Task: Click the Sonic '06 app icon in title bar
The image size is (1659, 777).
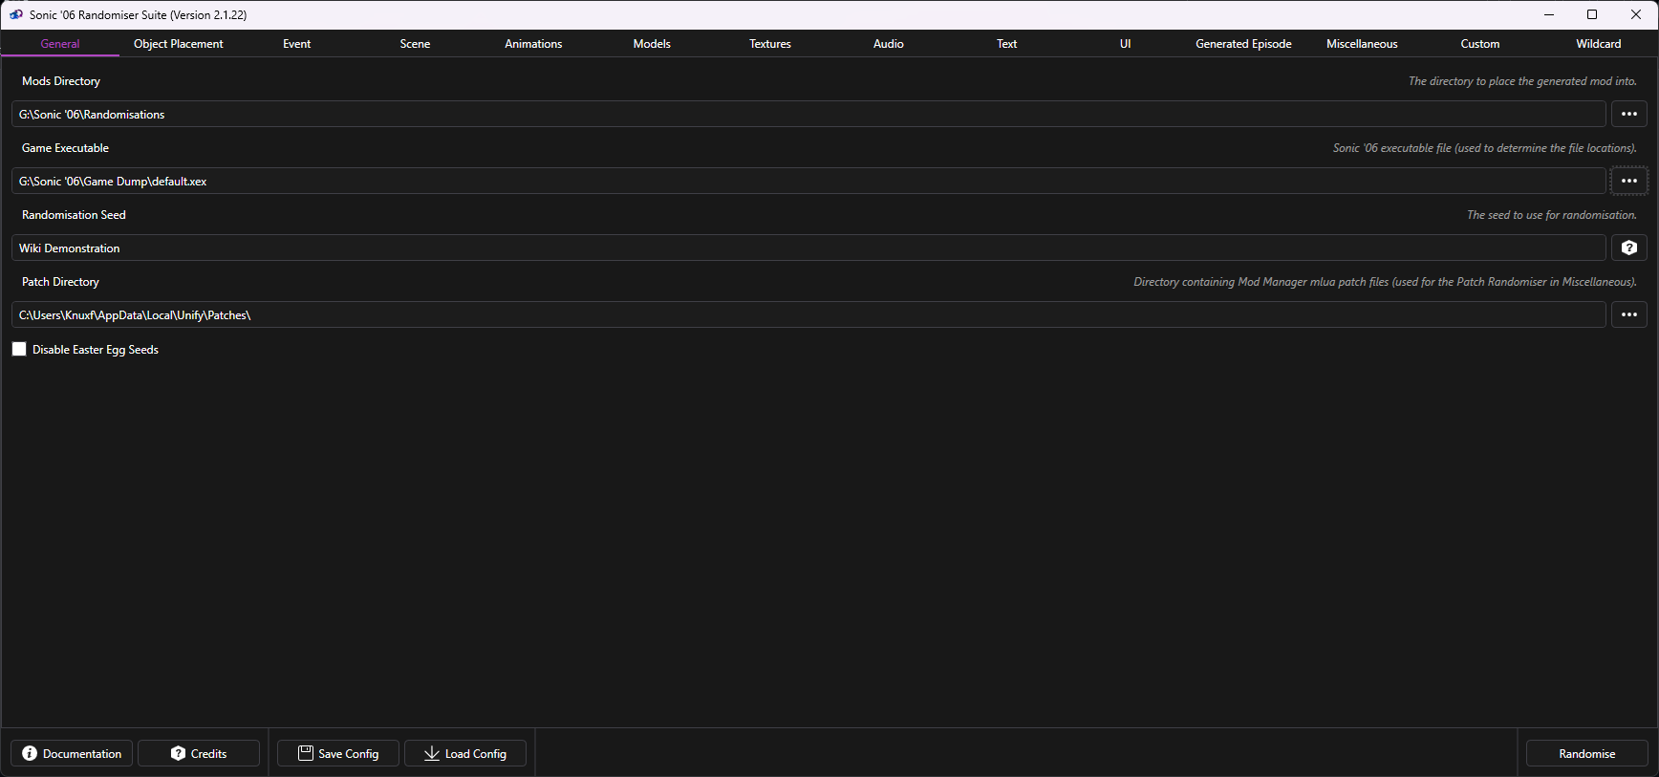Action: tap(16, 14)
